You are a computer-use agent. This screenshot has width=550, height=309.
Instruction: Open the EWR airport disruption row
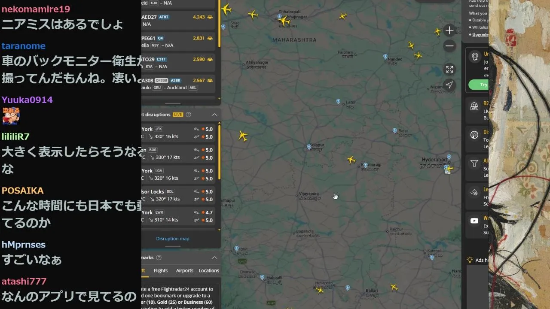(x=178, y=216)
